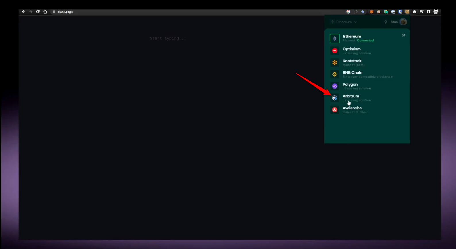456x249 pixels.
Task: Open the Atos account avatar menu
Action: [403, 22]
